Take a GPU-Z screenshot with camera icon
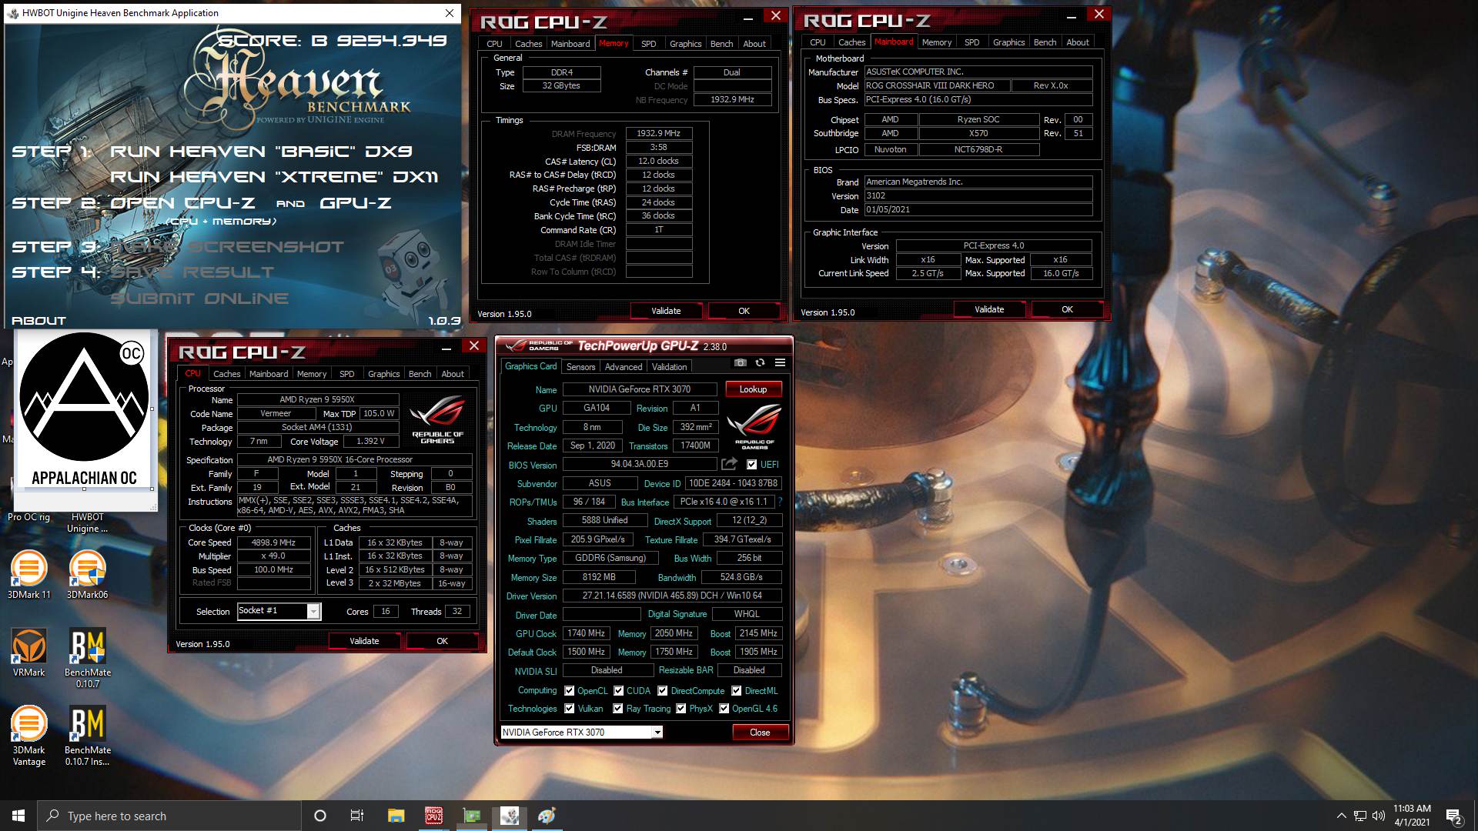Screen dimensions: 1478x831 click(x=740, y=362)
